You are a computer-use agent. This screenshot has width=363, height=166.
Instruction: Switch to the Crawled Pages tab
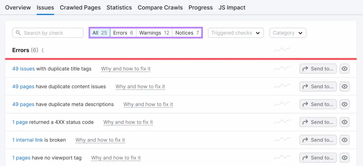pos(80,7)
